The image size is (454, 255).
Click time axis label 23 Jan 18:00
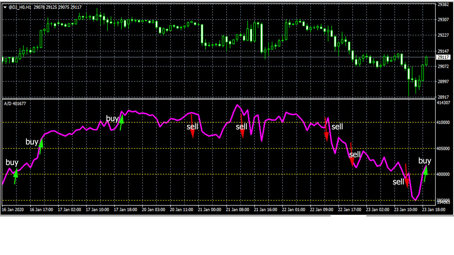coord(434,210)
